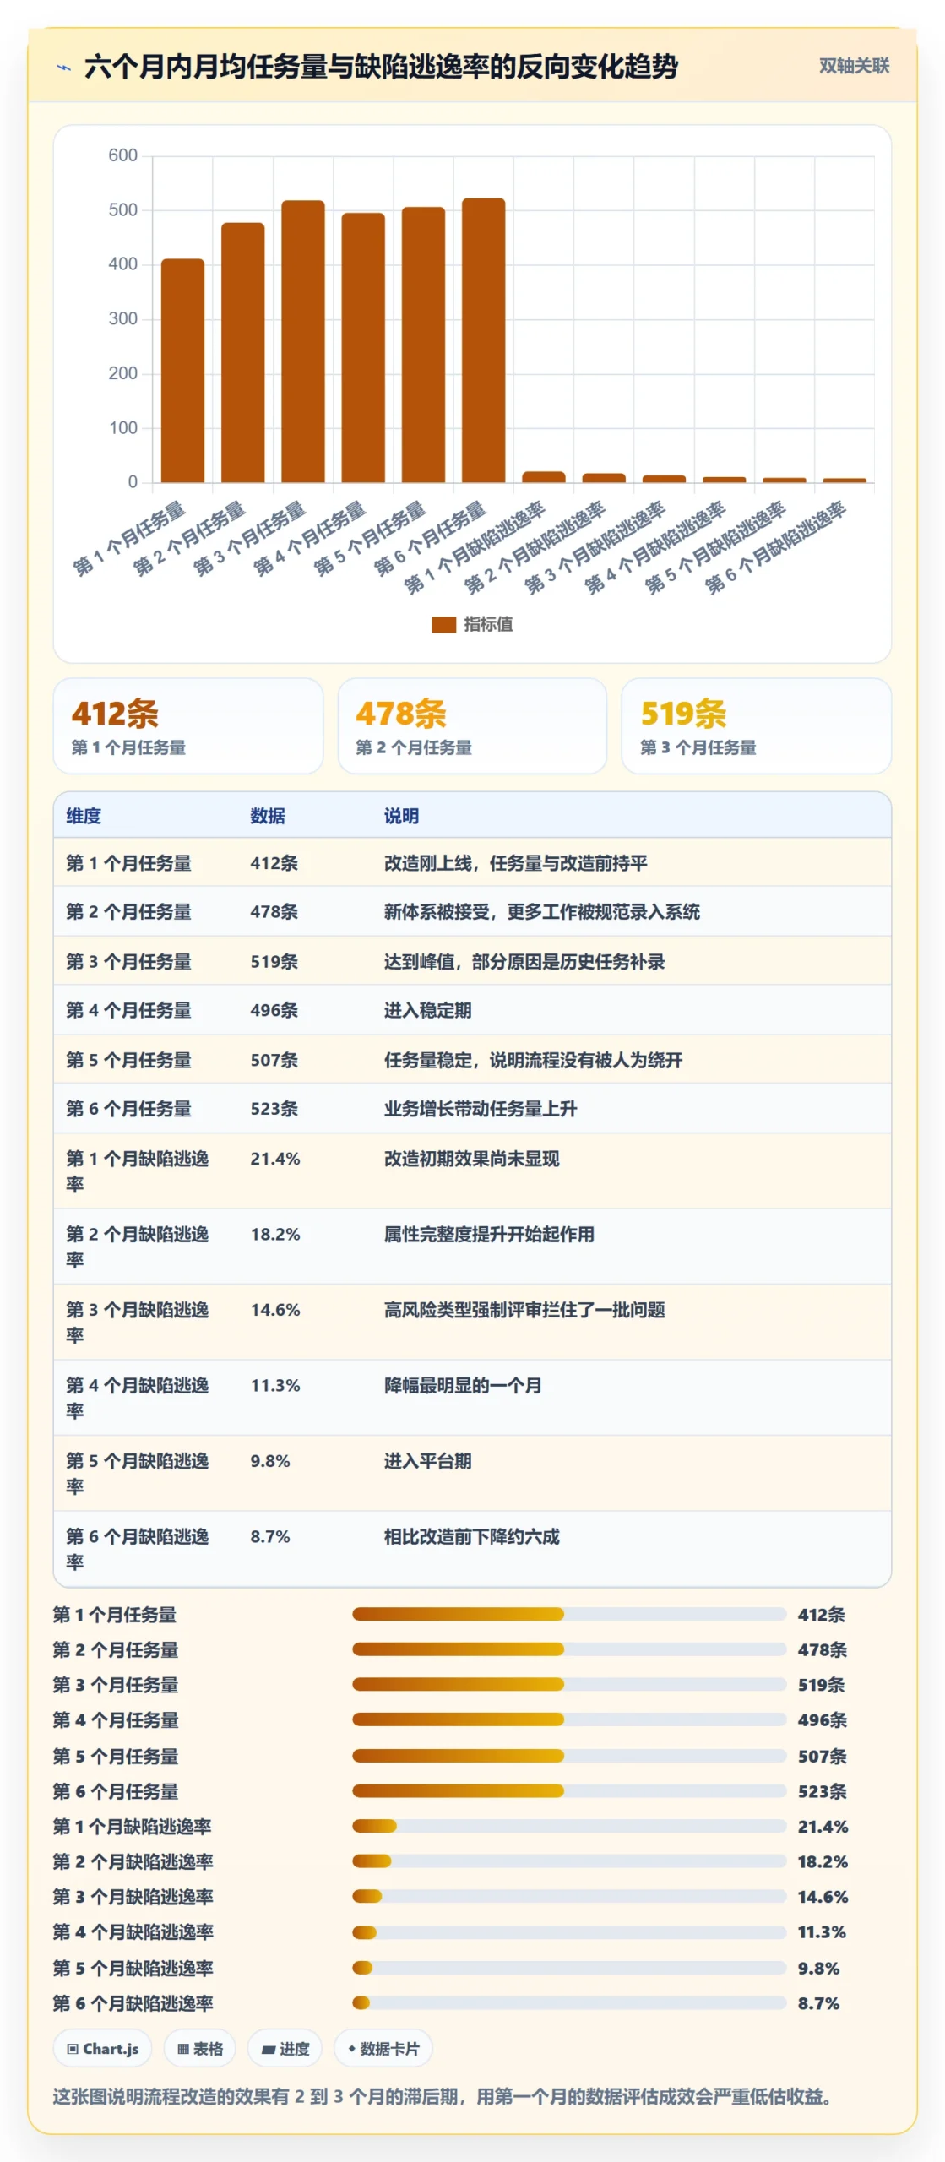Open the 412条 data card

tap(188, 725)
